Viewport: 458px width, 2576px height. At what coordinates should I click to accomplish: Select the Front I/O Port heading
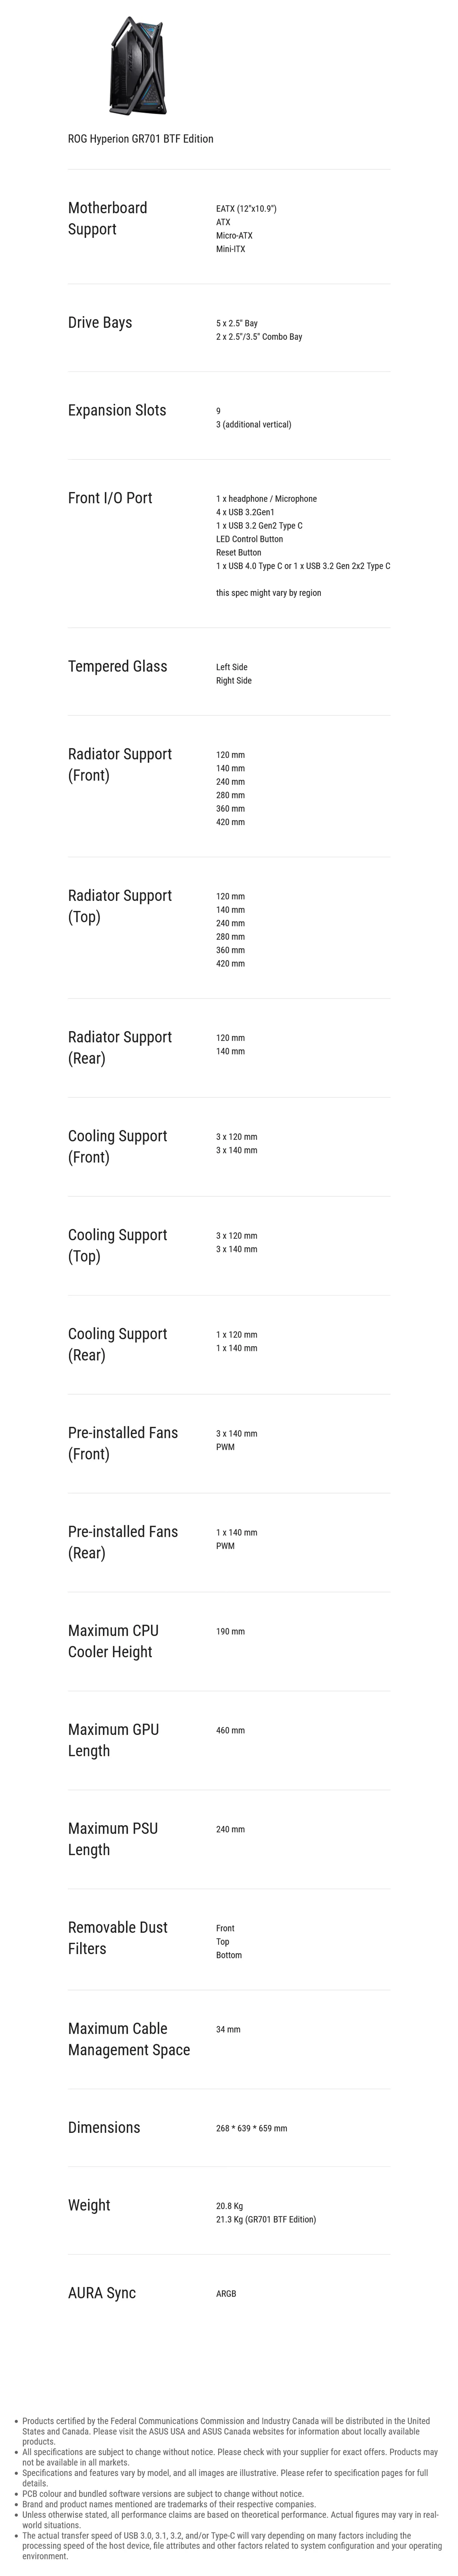(110, 498)
